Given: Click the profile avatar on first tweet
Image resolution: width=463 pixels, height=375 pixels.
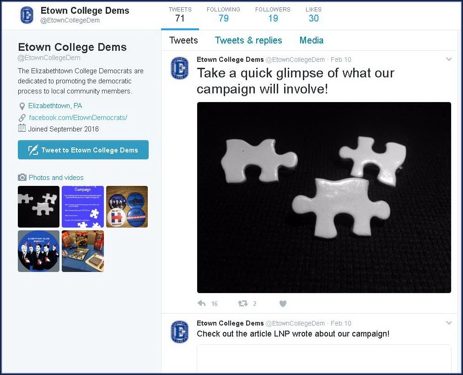Looking at the screenshot, I should coord(179,68).
